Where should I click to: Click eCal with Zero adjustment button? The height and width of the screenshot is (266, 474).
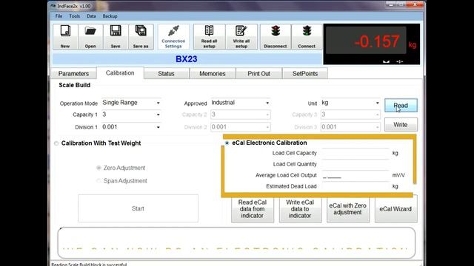click(x=348, y=209)
